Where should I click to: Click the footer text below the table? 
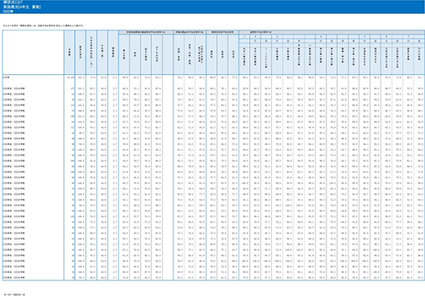point(14,294)
